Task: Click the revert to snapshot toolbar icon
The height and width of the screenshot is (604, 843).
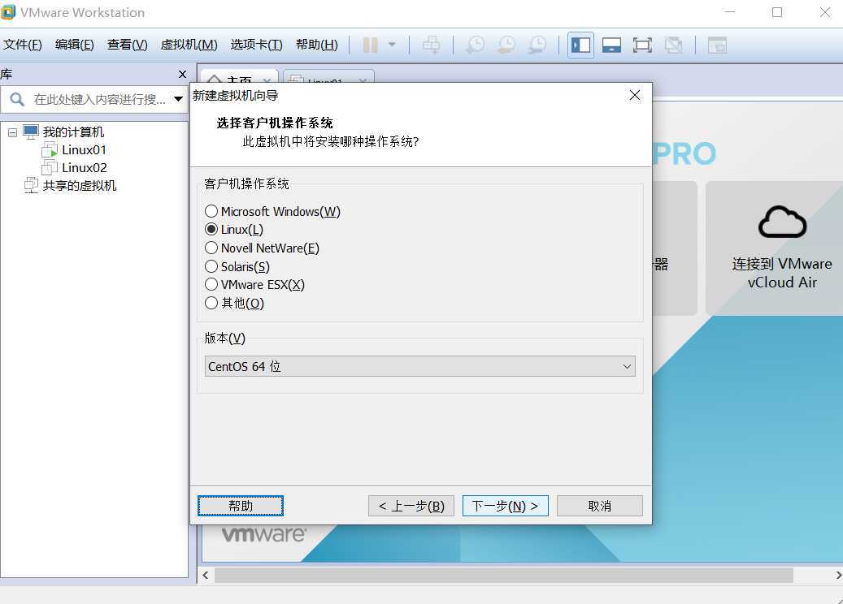Action: point(506,45)
